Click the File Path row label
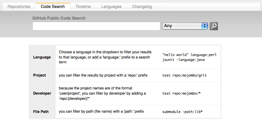 (x=41, y=112)
